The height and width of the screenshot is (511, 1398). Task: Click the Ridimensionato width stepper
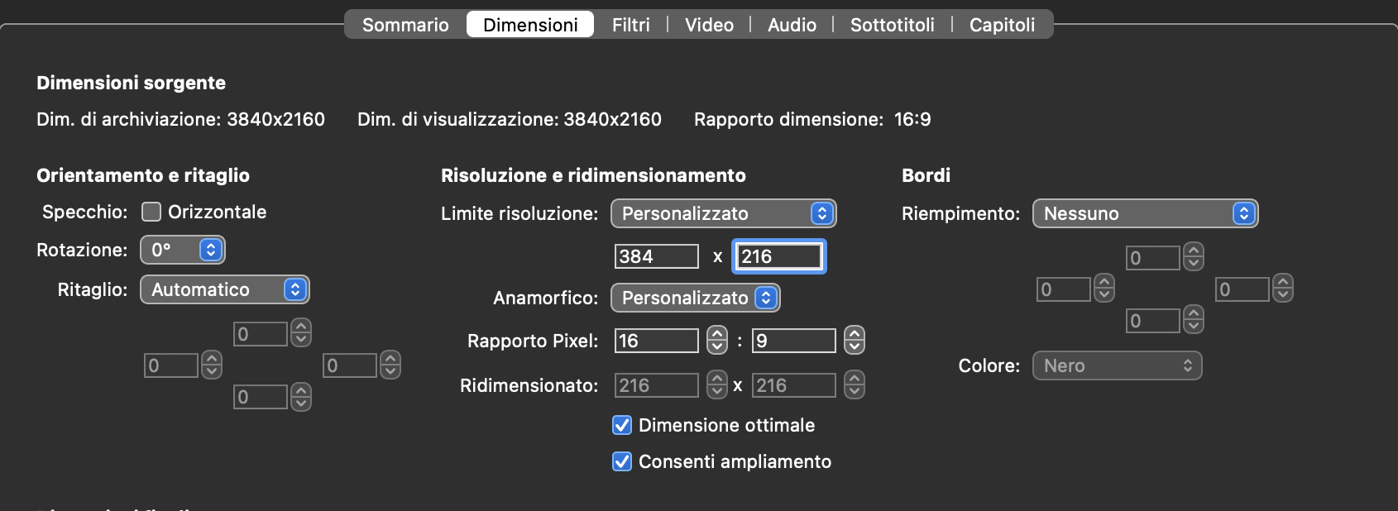pos(717,385)
